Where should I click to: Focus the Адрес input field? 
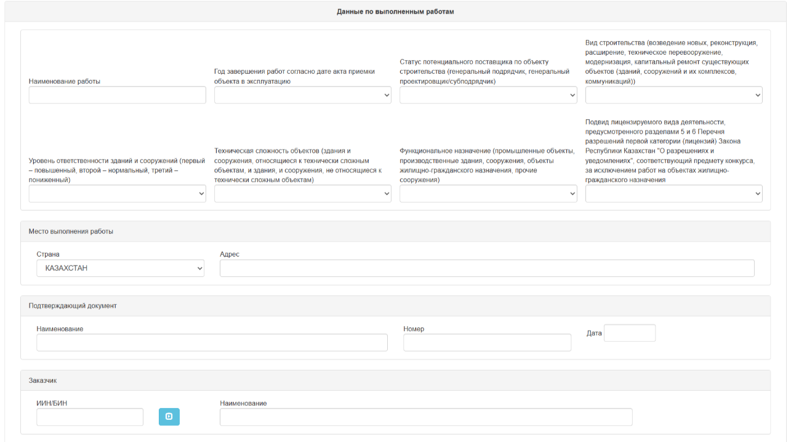[x=486, y=268]
